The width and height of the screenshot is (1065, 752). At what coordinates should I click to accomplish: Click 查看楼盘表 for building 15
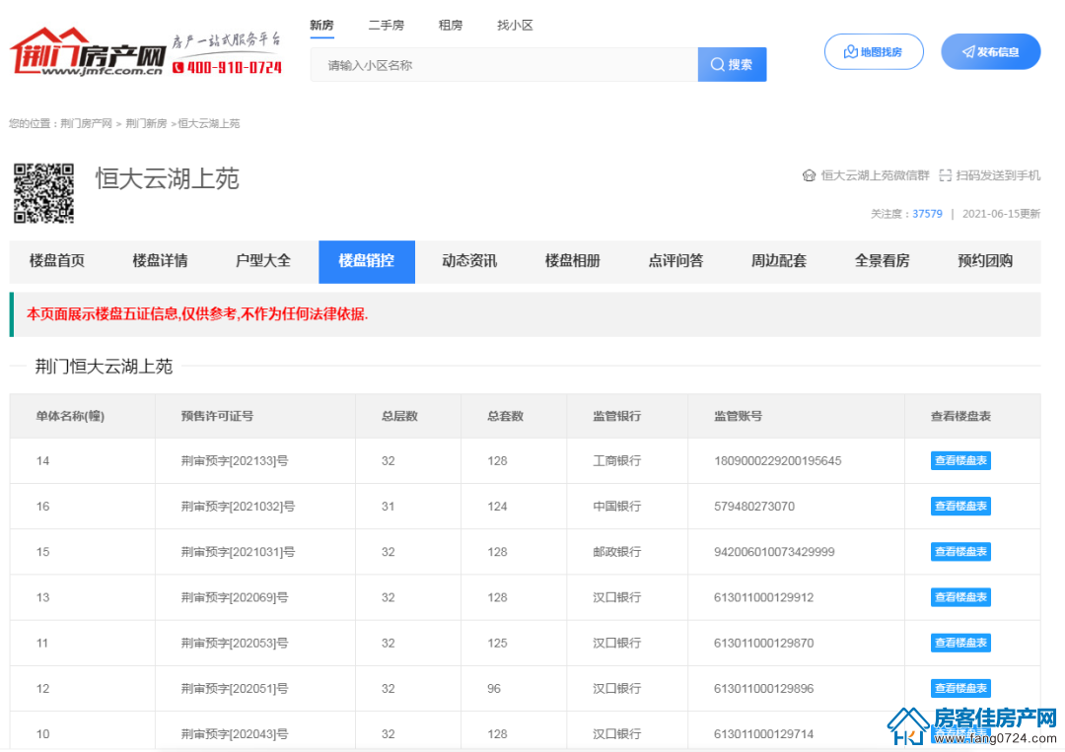tap(960, 552)
